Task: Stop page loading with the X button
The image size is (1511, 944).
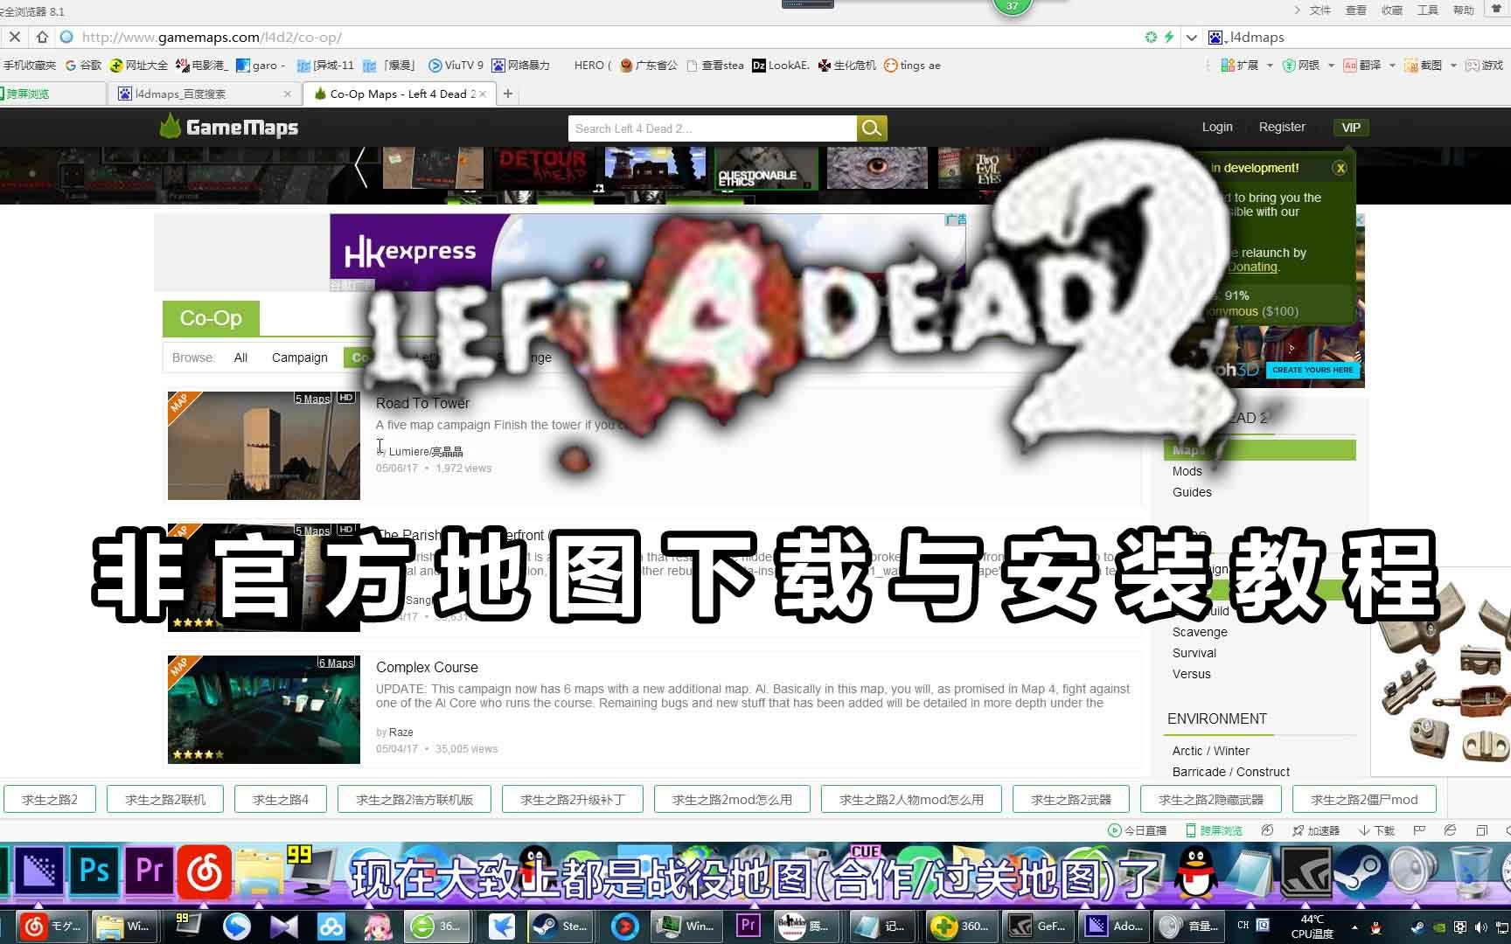Action: [15, 38]
